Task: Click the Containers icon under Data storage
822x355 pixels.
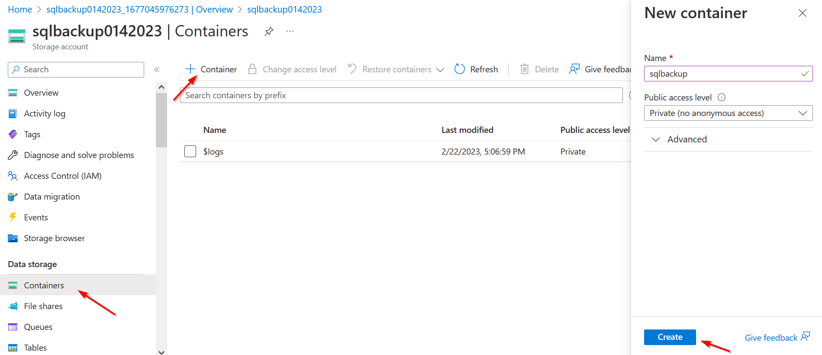Action: point(13,285)
